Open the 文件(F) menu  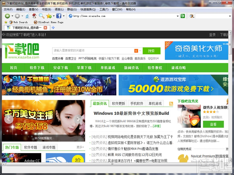tap(8, 9)
